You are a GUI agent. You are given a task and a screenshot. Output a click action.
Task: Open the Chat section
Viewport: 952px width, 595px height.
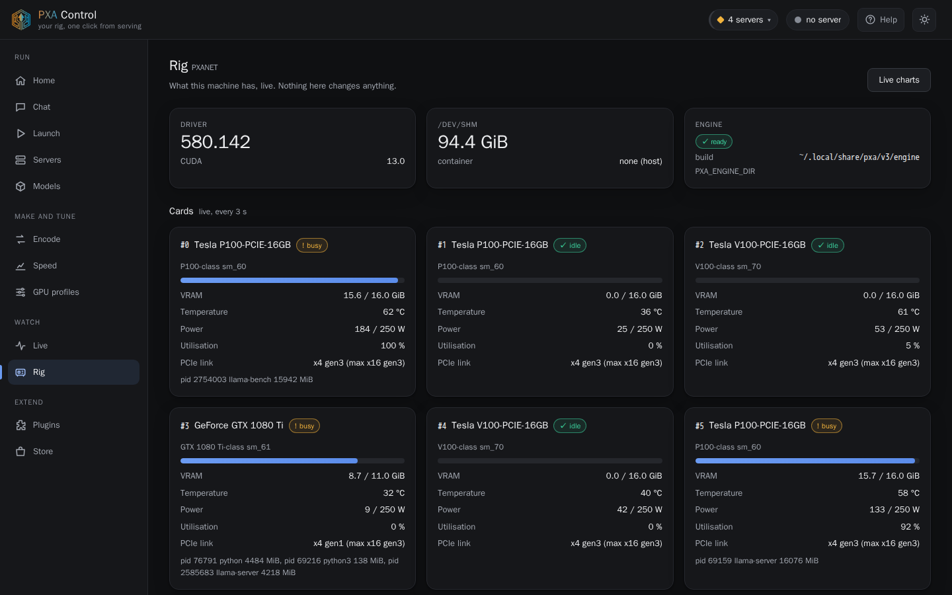tap(73, 107)
